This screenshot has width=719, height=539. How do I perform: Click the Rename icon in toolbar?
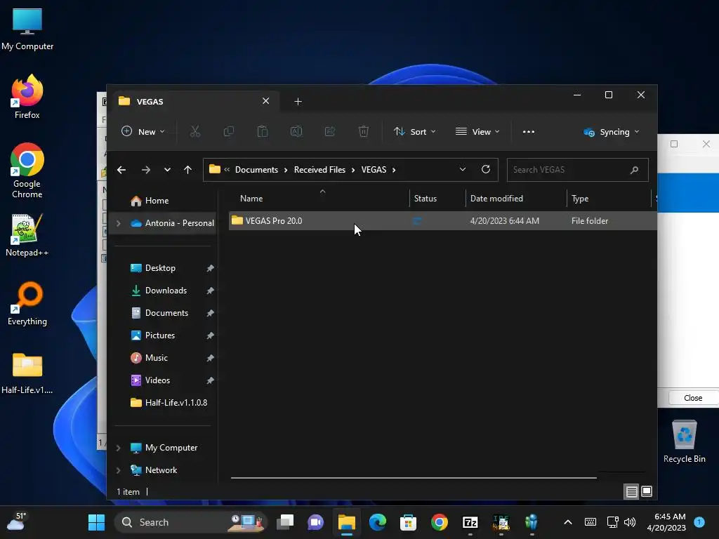point(296,131)
